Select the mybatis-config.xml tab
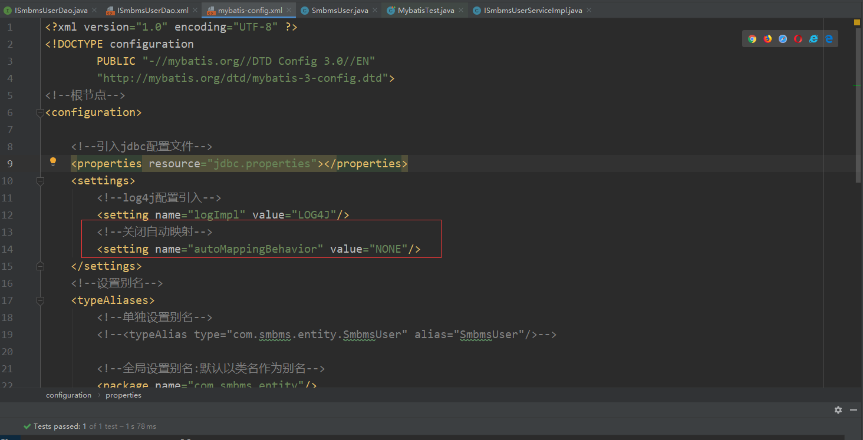Image resolution: width=863 pixels, height=440 pixels. pyautogui.click(x=249, y=11)
